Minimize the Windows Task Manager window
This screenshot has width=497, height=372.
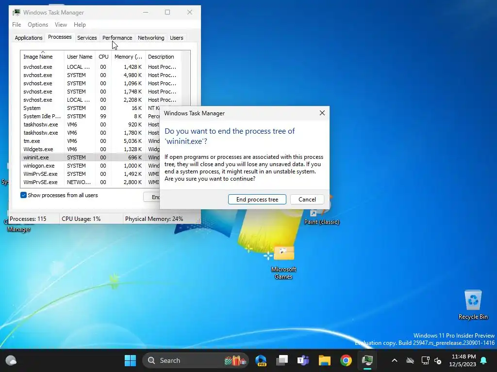coord(146,12)
